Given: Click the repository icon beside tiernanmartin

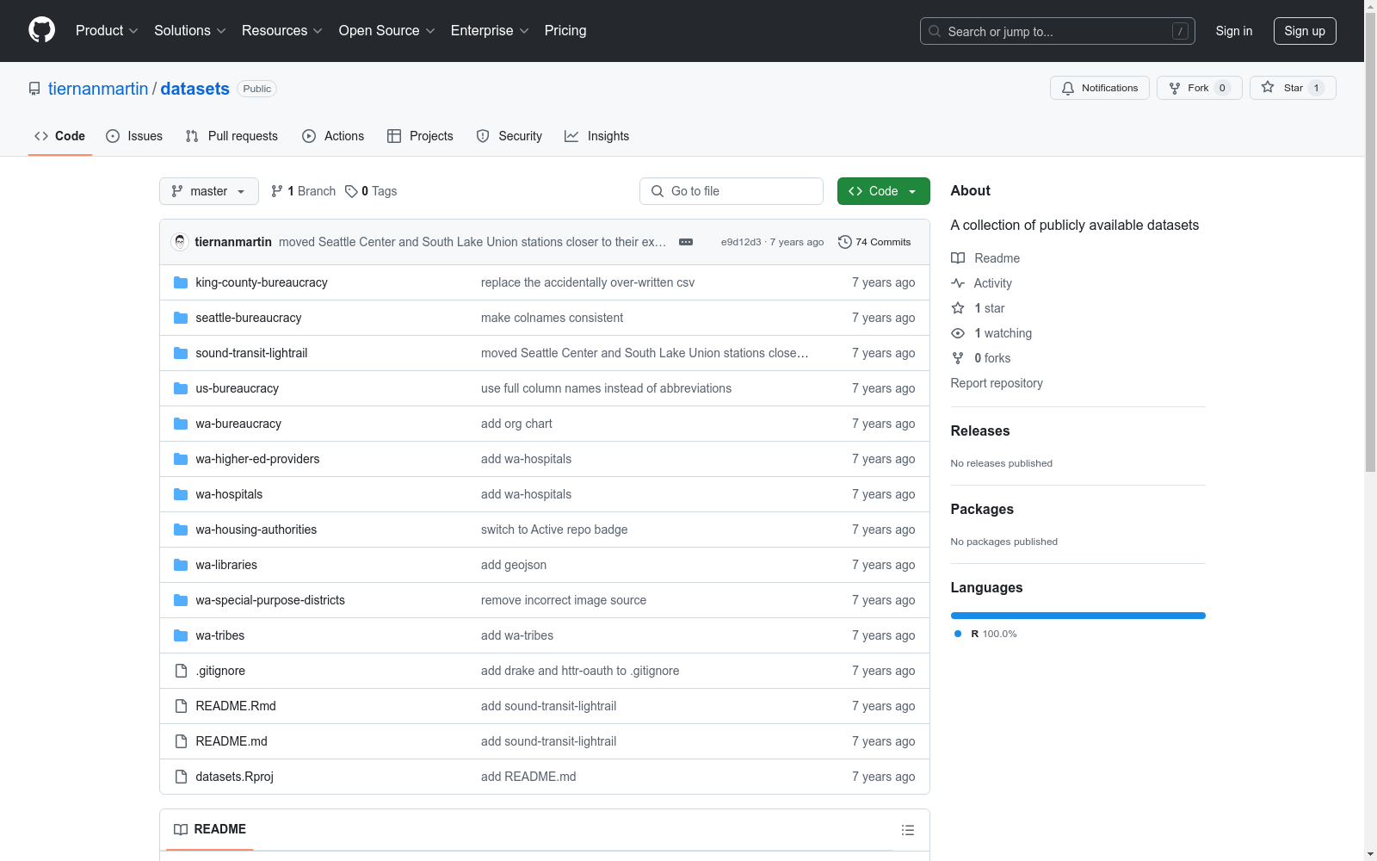Looking at the screenshot, I should [x=34, y=89].
